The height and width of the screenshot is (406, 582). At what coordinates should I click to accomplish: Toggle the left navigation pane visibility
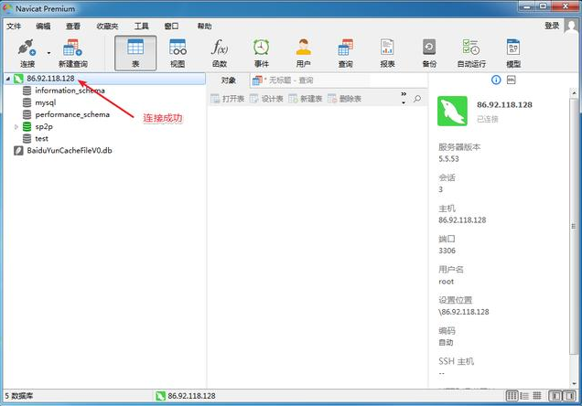point(555,396)
